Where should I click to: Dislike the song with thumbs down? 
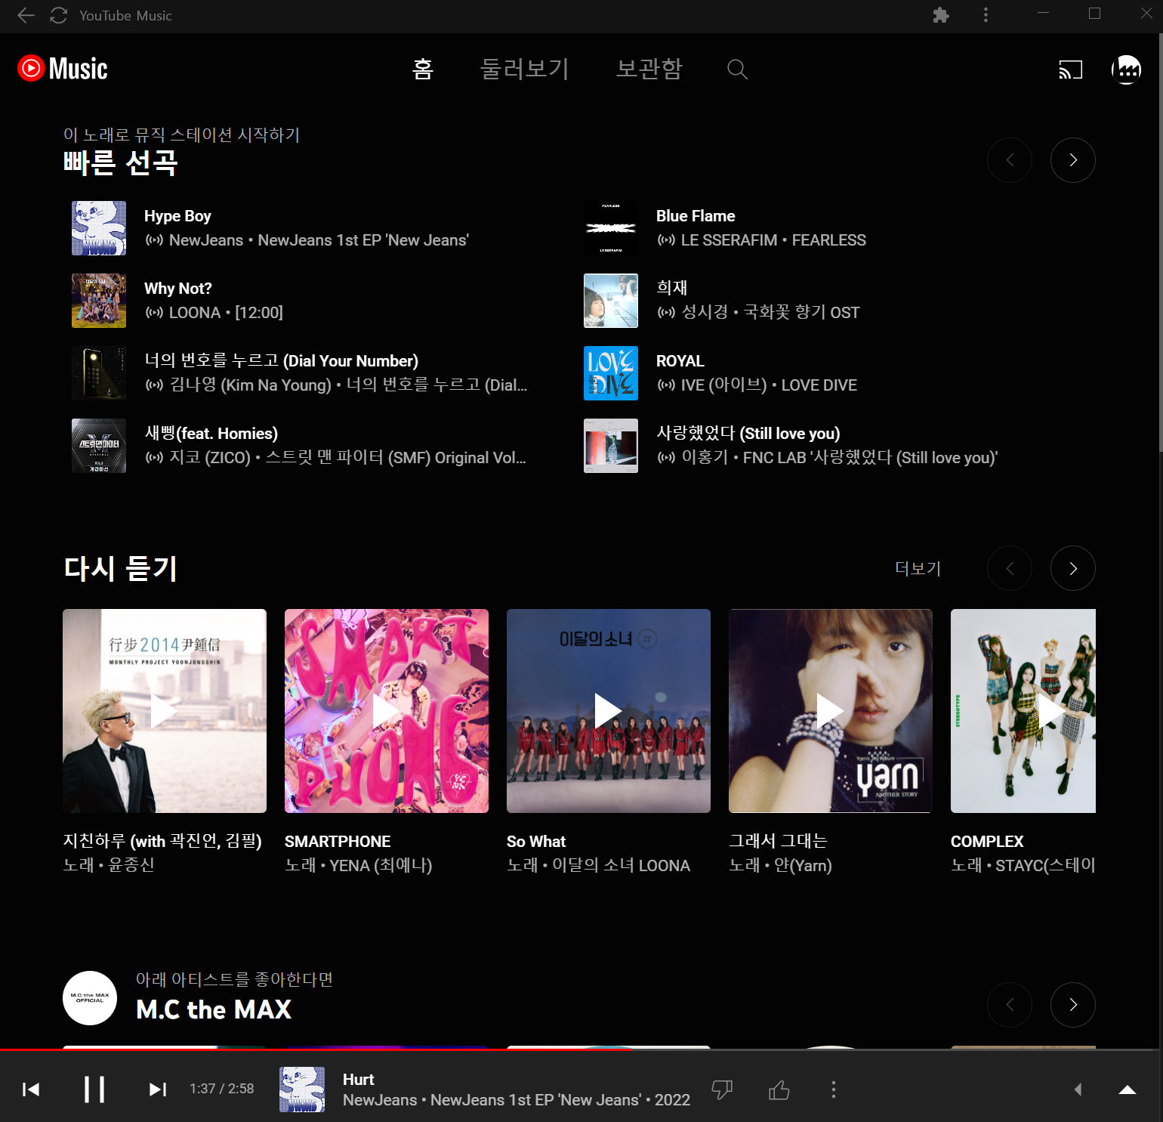(x=722, y=1090)
